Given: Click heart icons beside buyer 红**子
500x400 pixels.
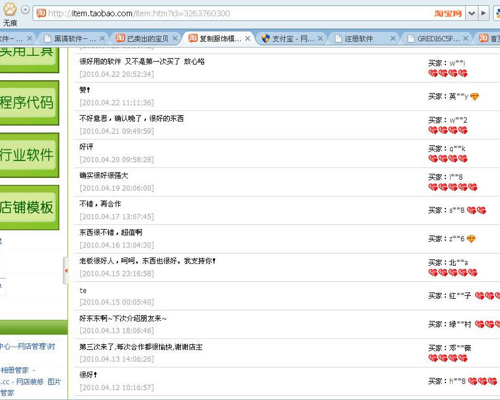Looking at the screenshot, I should coord(487,296).
